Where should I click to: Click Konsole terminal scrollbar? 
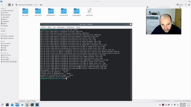pyautogui.click(x=131, y=65)
